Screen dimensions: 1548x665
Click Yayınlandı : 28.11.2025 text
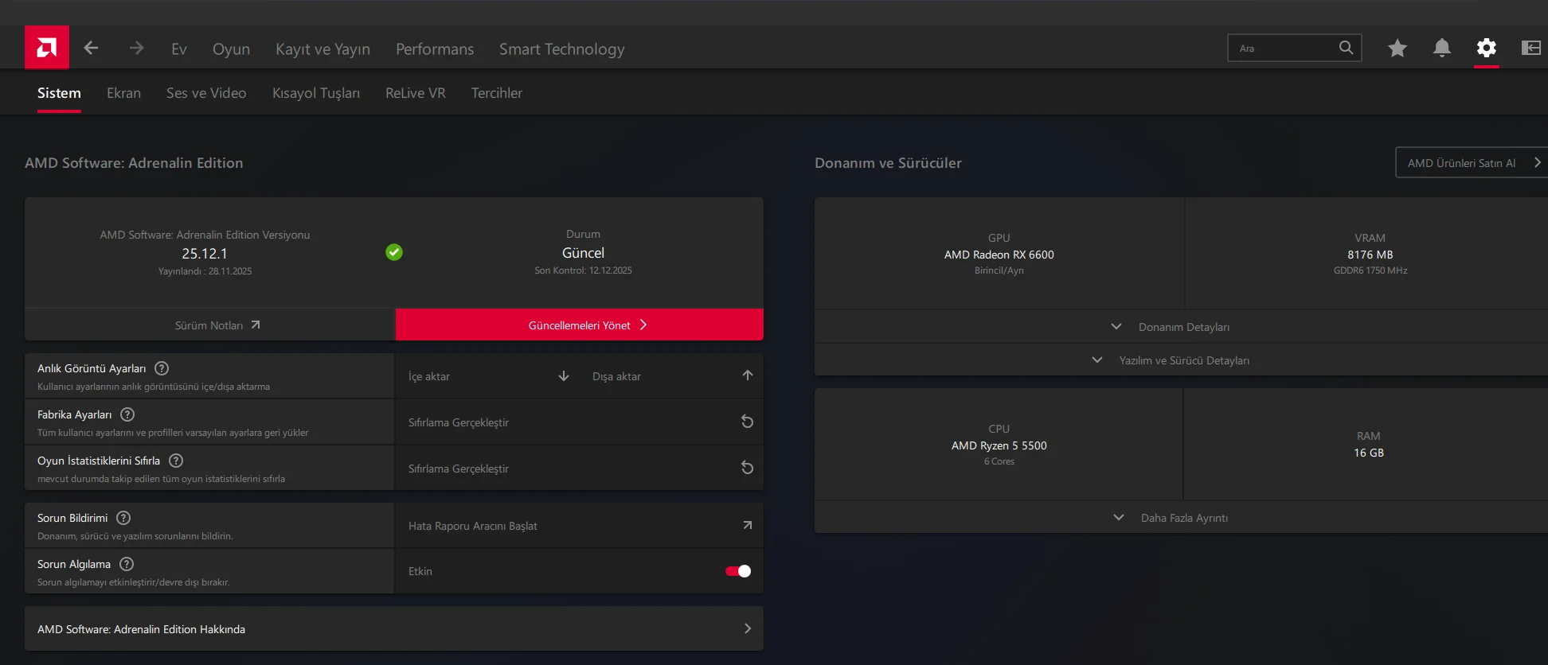(205, 271)
